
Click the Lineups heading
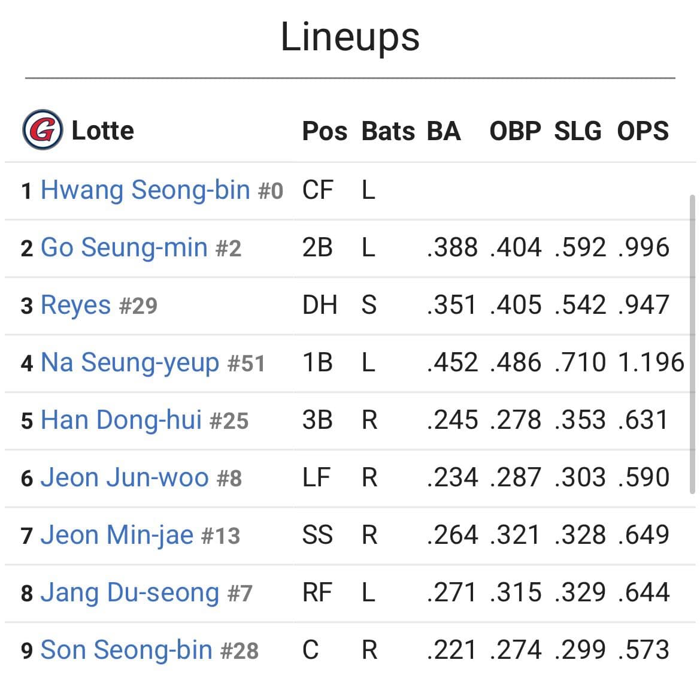350,37
